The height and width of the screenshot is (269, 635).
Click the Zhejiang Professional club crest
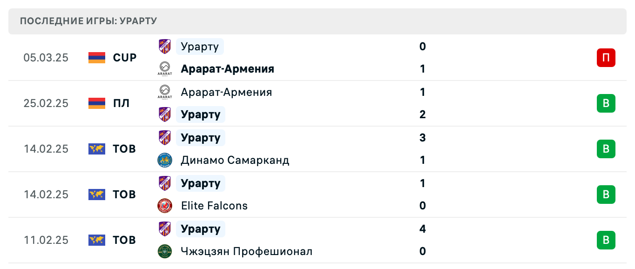point(165,251)
